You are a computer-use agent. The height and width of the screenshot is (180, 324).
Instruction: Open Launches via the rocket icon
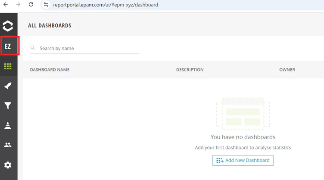[x=8, y=86]
